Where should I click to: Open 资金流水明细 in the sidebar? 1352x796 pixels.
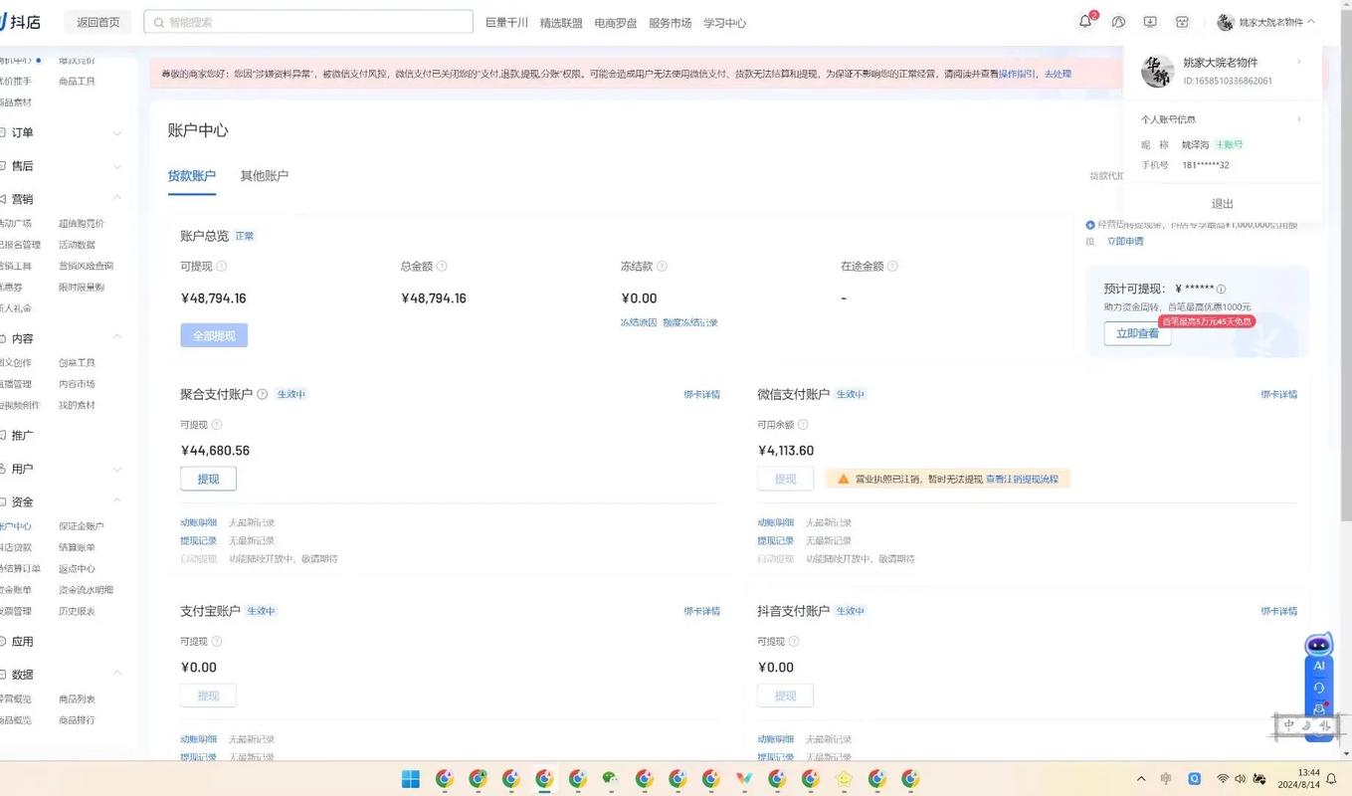point(86,589)
